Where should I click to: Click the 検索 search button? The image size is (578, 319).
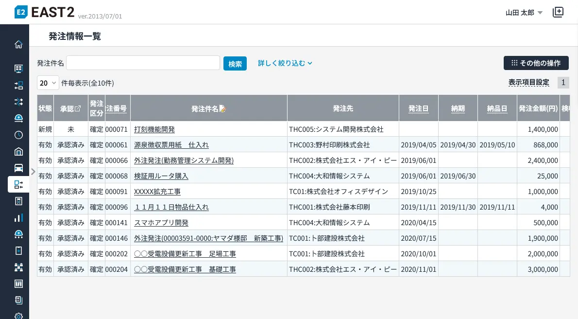coord(235,64)
